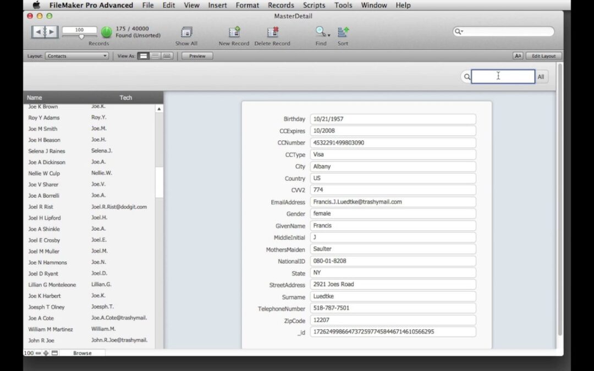Image resolution: width=594 pixels, height=371 pixels.
Task: Open the Browse mode popup
Action: pyautogui.click(x=82, y=353)
